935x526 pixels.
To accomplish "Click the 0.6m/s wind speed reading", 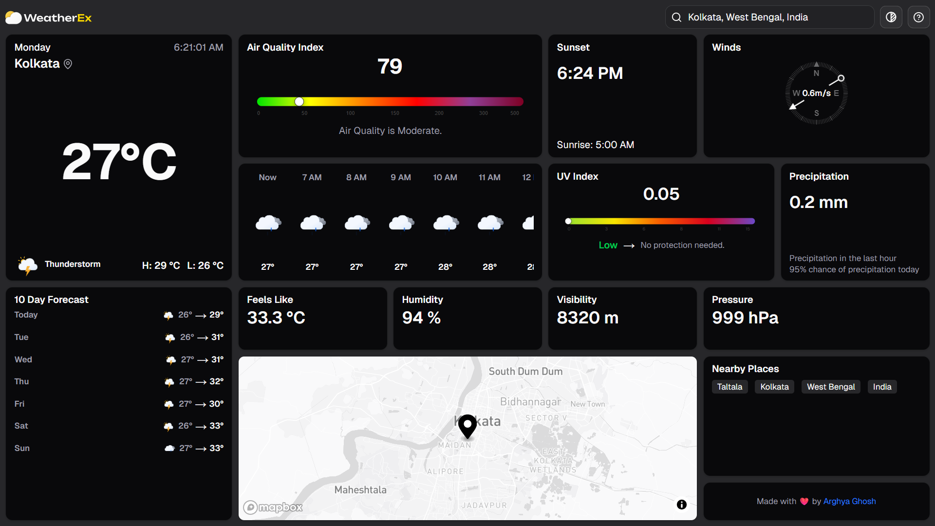I will (x=817, y=93).
